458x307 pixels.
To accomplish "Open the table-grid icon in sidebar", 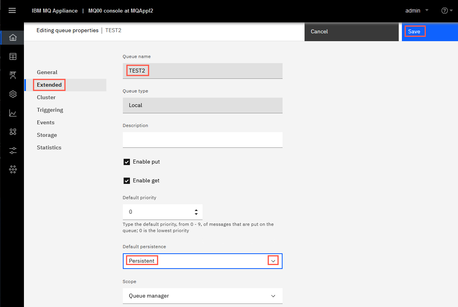I will [x=13, y=56].
